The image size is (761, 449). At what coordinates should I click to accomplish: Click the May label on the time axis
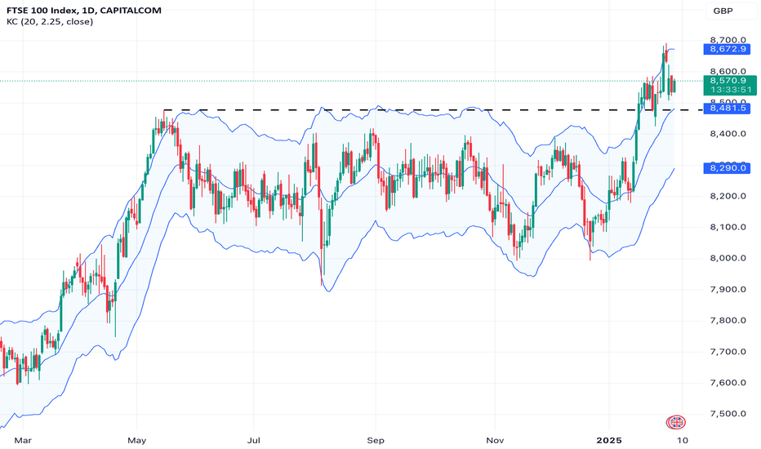click(137, 441)
